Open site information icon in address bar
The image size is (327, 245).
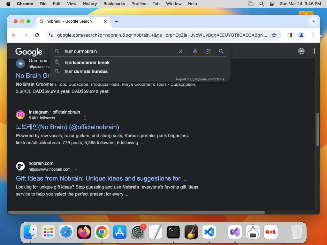(51, 35)
